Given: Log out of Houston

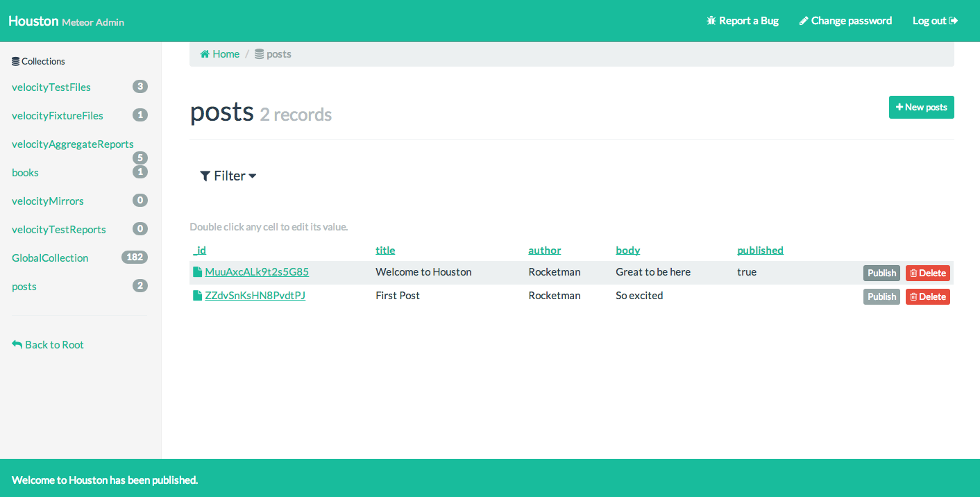Looking at the screenshot, I should [936, 21].
